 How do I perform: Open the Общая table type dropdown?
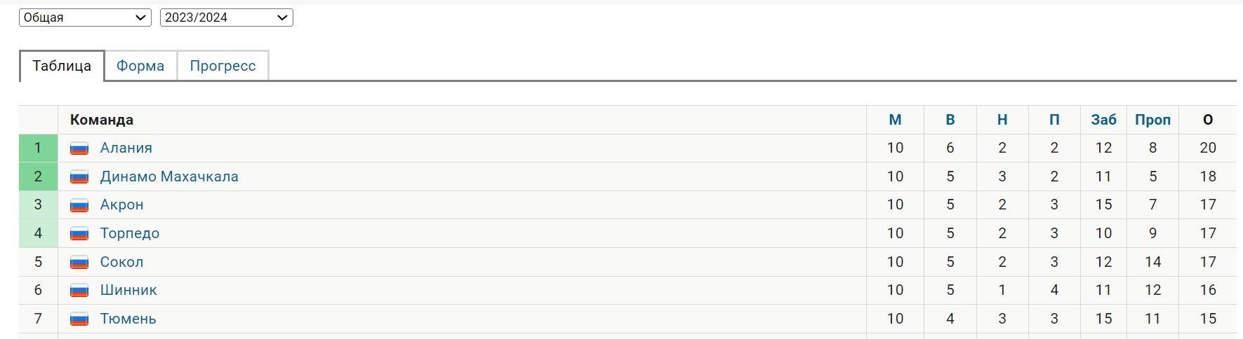point(85,18)
